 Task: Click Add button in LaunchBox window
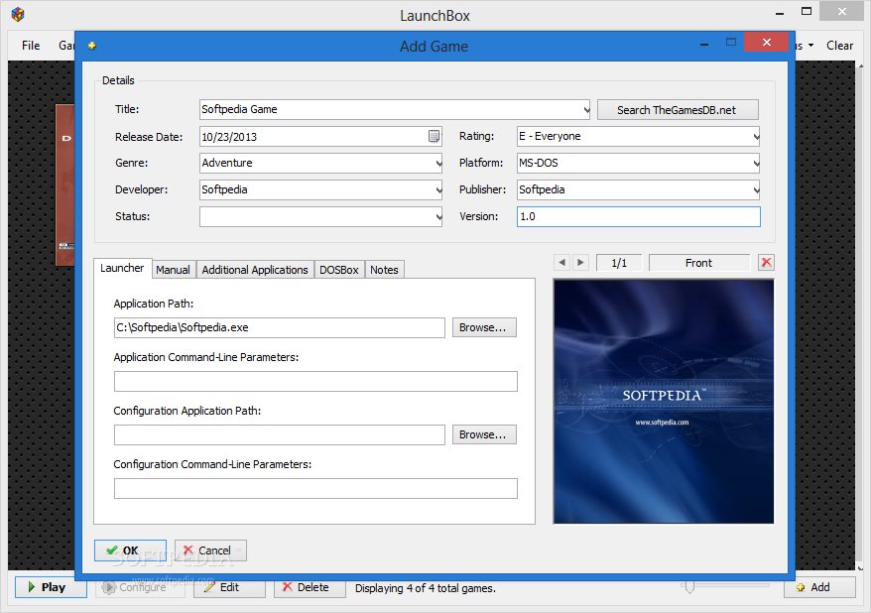point(819,587)
